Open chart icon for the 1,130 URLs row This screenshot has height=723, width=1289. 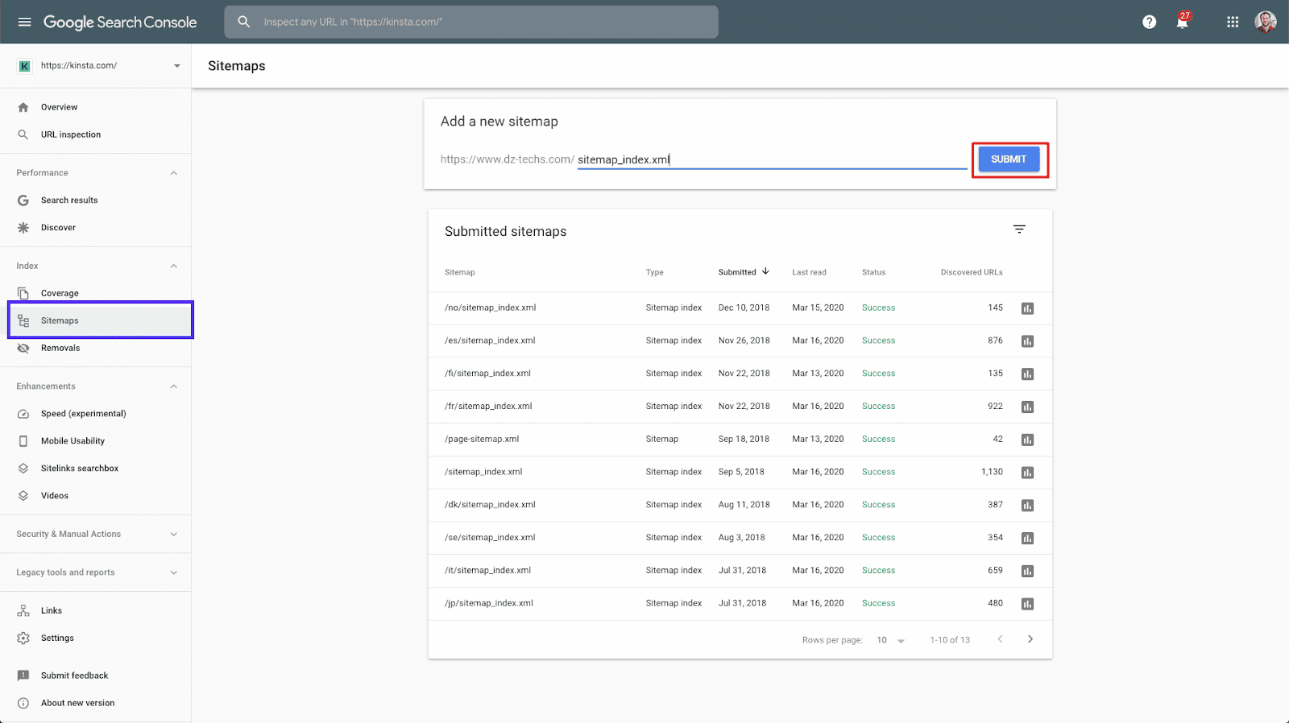(x=1027, y=473)
